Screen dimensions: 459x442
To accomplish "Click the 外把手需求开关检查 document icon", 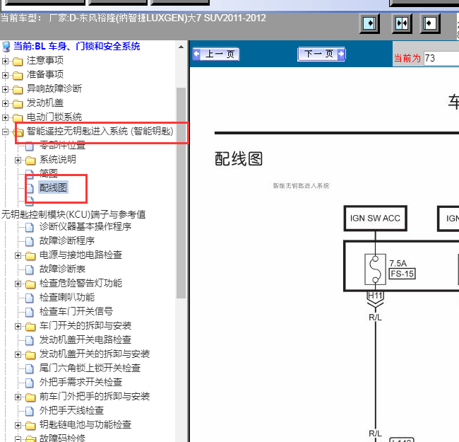I will click(29, 383).
